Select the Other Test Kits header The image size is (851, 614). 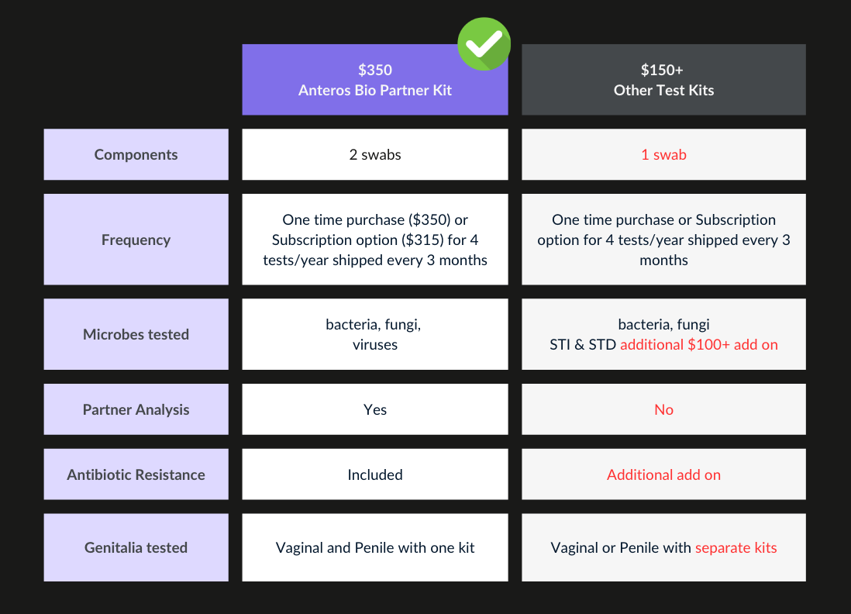coord(663,81)
